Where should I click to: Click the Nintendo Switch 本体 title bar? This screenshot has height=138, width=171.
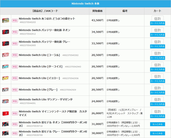coord(85,4)
